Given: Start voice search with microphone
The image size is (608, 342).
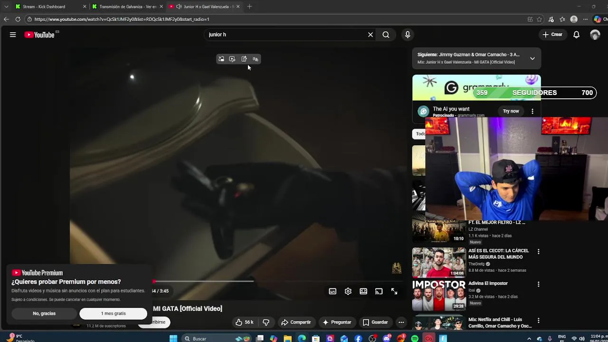Looking at the screenshot, I should [408, 35].
